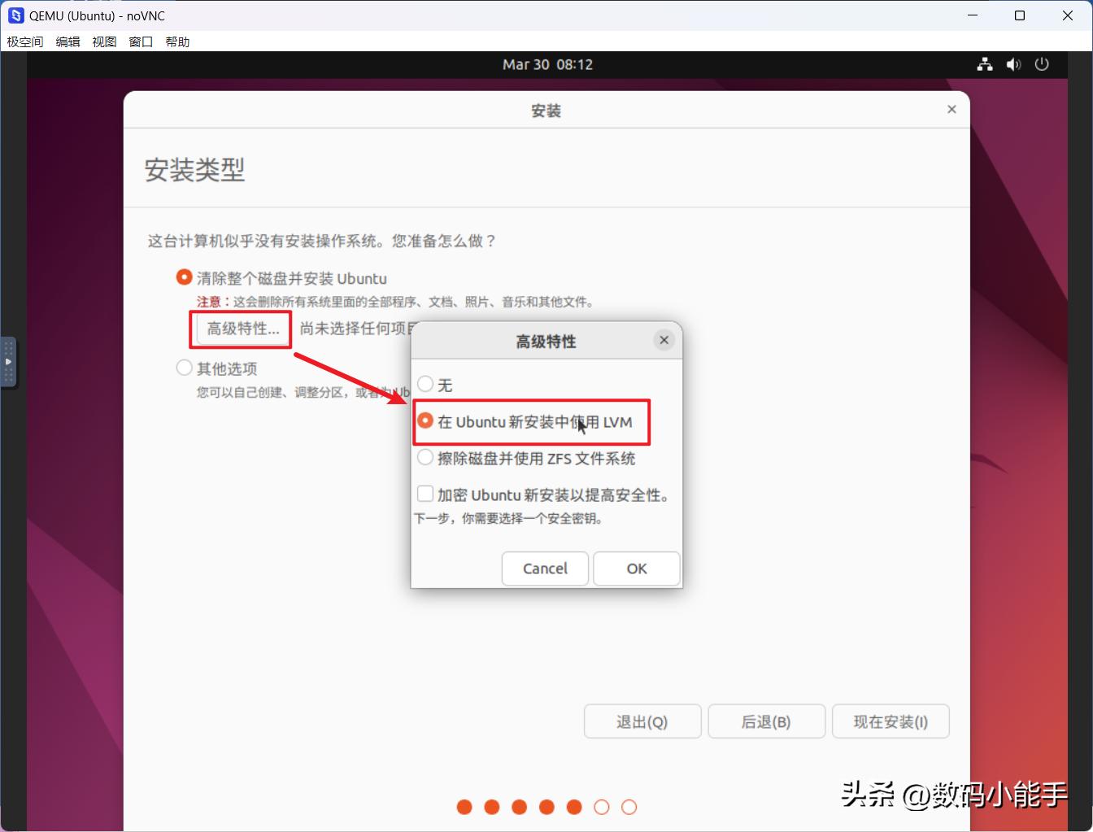
Task: Open the power menu icon in top bar
Action: click(1042, 64)
